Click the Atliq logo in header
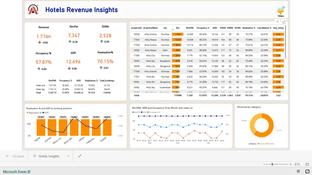Image resolution: width=312 pixels, height=175 pixels. 33,10
